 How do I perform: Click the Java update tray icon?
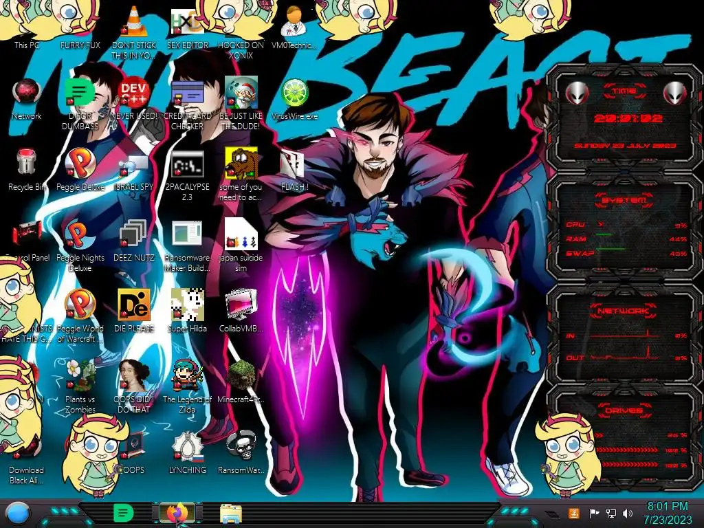[573, 513]
